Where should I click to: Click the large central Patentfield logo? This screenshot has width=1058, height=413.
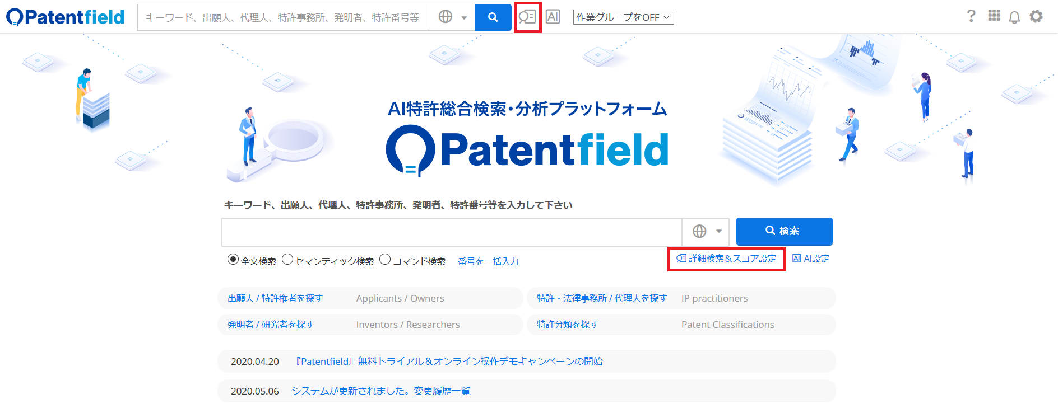point(527,150)
